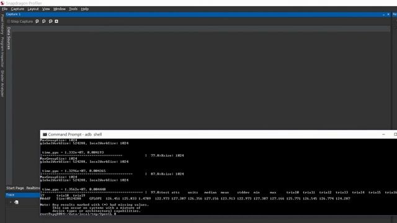Open the Pixel History side tab
The image size is (397, 223).
pyautogui.click(x=2, y=24)
